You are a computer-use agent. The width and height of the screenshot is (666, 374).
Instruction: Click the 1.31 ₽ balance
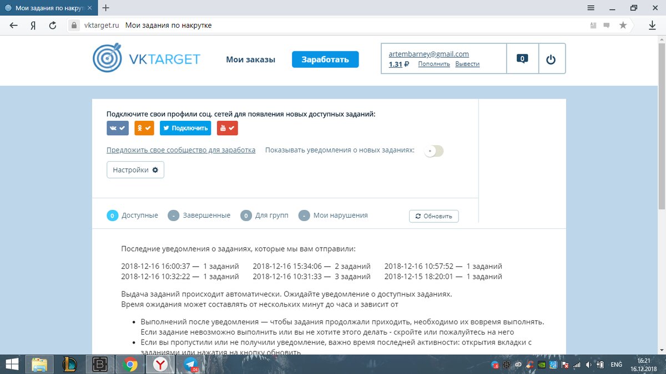[398, 64]
